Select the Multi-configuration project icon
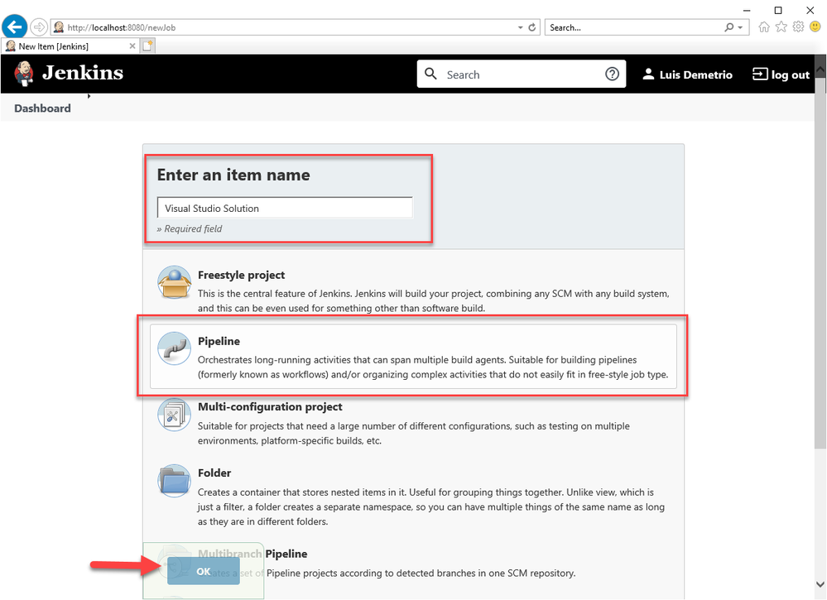 [174, 415]
